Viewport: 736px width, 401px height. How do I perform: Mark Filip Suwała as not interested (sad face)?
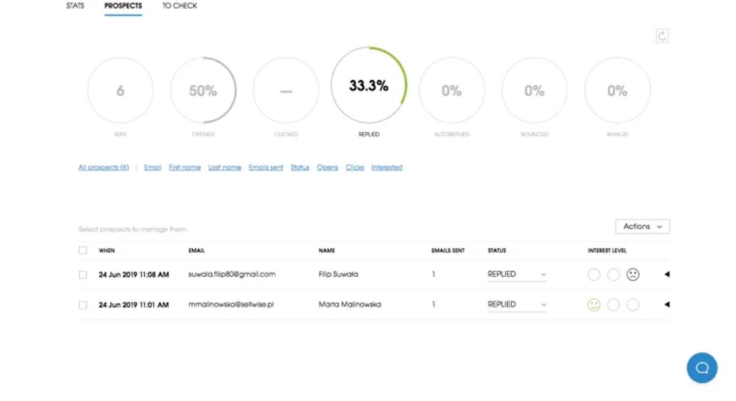pyautogui.click(x=633, y=274)
